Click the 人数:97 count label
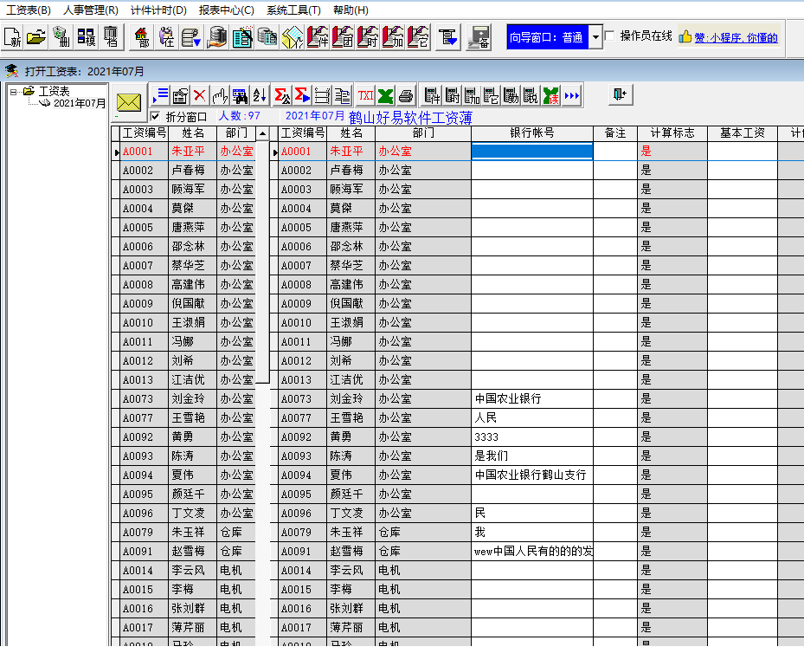 pyautogui.click(x=240, y=116)
